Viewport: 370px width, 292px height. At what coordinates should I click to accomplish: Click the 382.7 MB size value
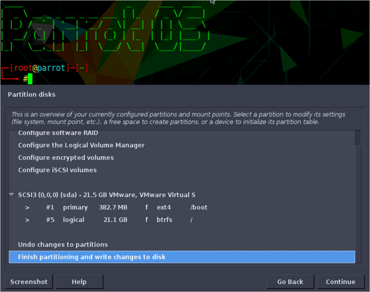[x=113, y=208]
